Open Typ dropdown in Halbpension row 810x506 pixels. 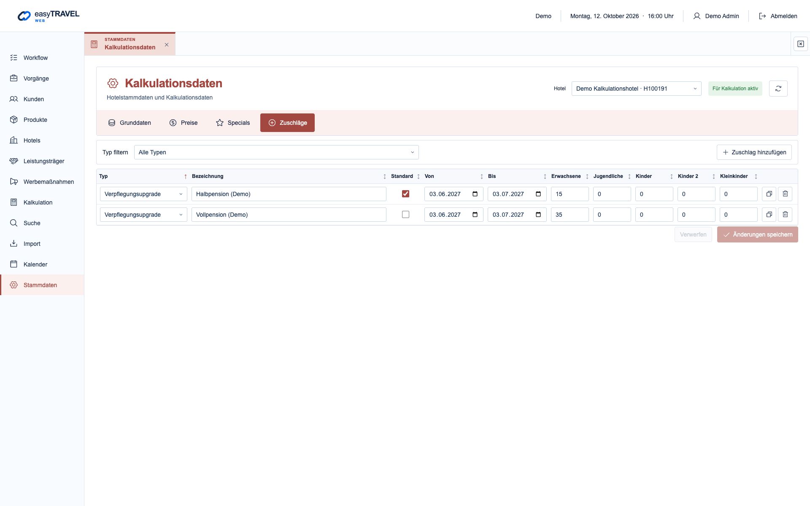click(x=143, y=194)
